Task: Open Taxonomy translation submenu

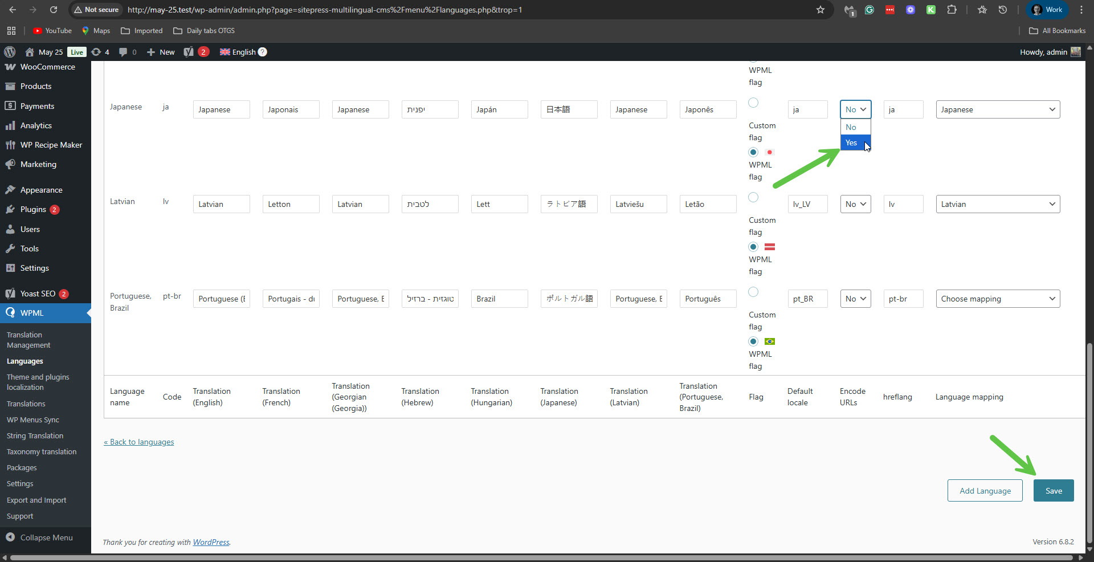Action: 42,451
